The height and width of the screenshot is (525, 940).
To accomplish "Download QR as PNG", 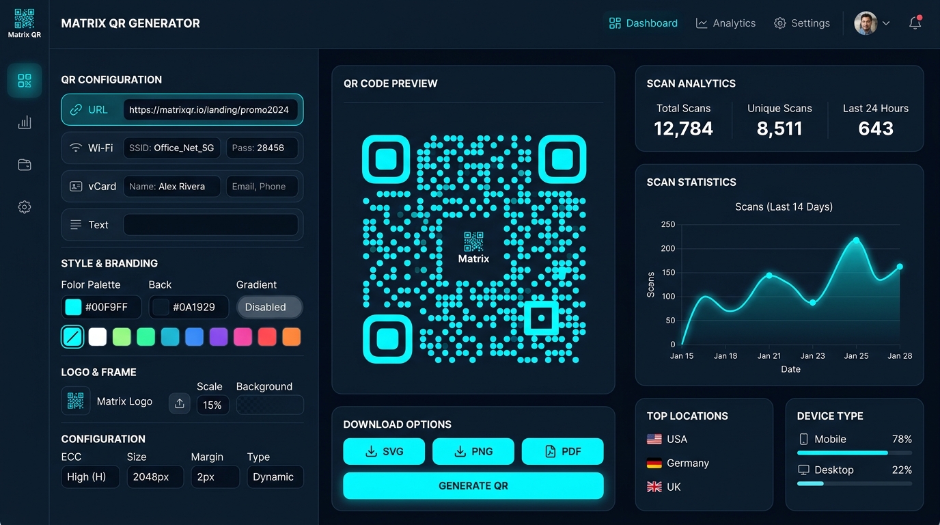I will click(473, 451).
